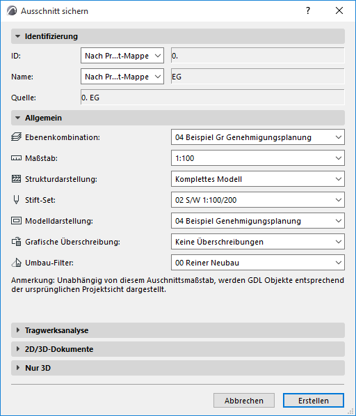Screen dimensions: 356x416
Task: Open the Name mode dropdown
Action: [x=122, y=77]
